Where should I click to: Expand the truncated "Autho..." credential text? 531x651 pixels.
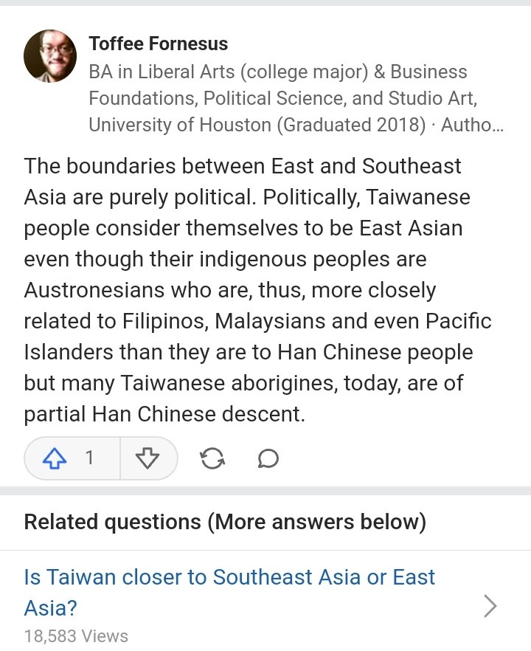coord(472,125)
